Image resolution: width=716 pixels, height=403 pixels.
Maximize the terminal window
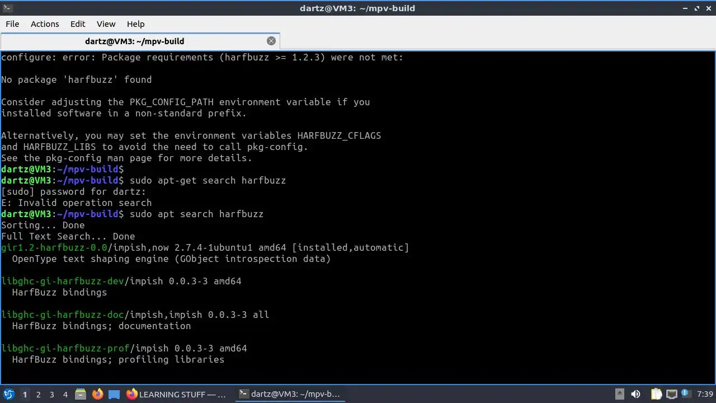pyautogui.click(x=697, y=8)
